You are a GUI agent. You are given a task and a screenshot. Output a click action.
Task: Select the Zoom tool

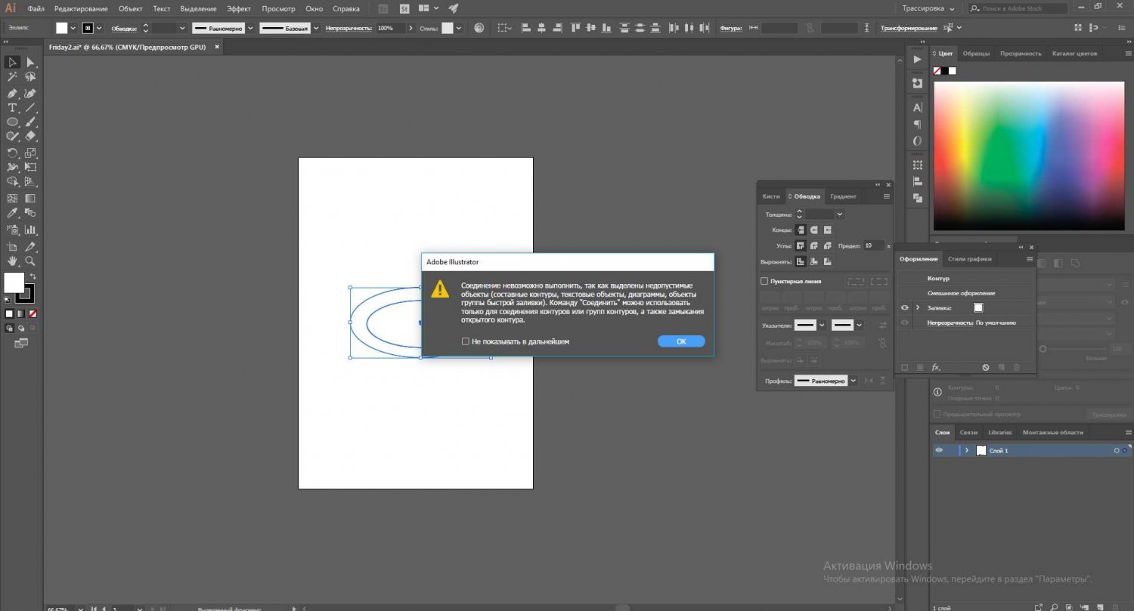(31, 261)
